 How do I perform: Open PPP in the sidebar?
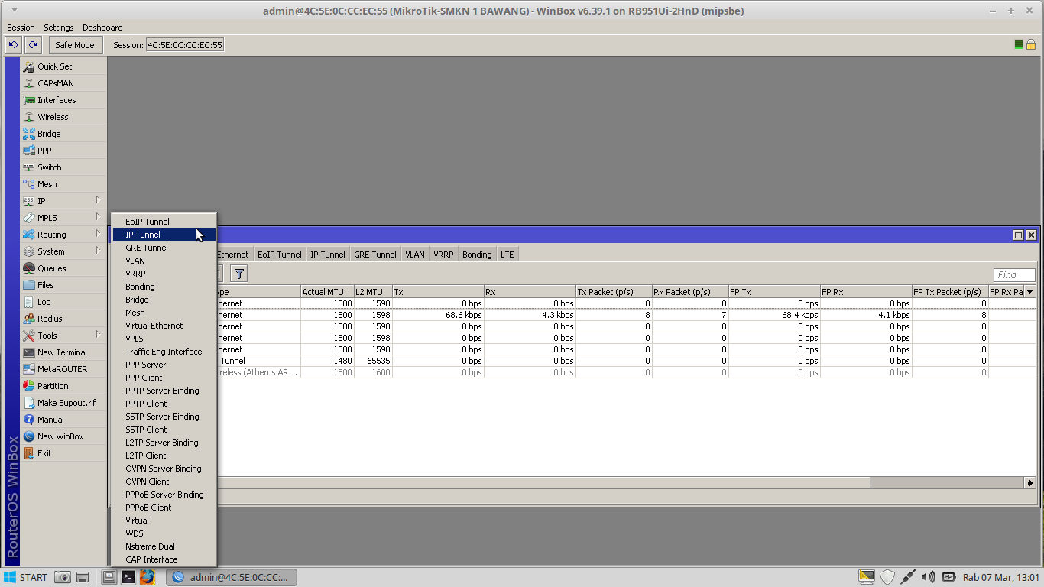point(64,151)
